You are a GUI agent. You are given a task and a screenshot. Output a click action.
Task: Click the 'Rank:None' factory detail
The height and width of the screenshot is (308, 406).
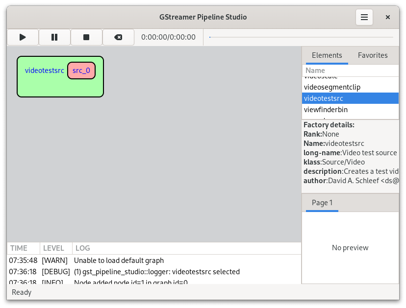tap(321, 134)
